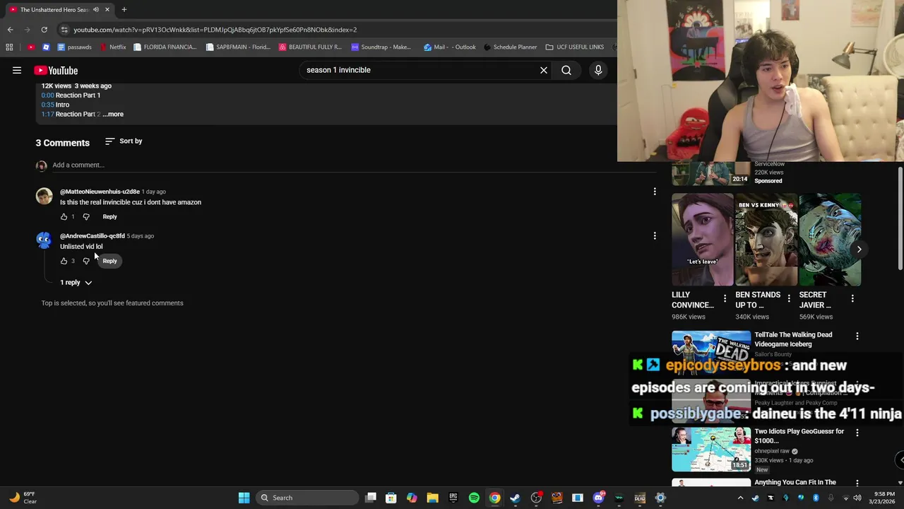Open Steam from the taskbar
904x509 pixels.
515,498
